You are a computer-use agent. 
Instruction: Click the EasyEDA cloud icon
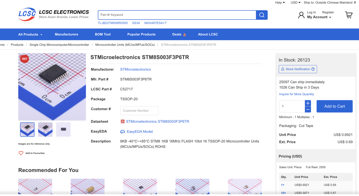tap(123, 132)
